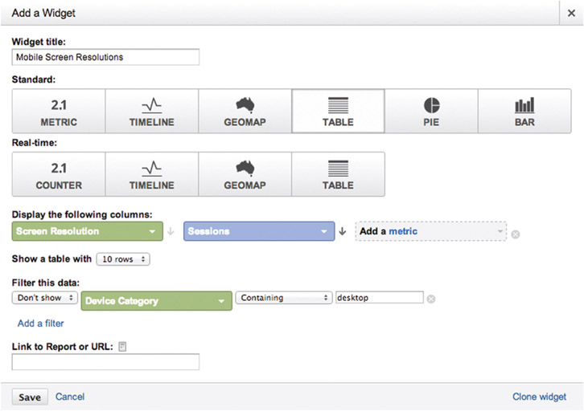Close the Add a Widget dialog

(571, 13)
